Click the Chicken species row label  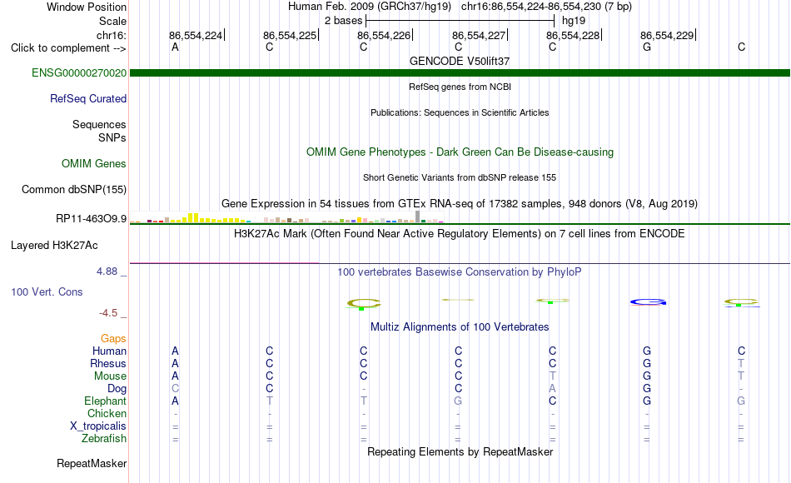pos(107,413)
